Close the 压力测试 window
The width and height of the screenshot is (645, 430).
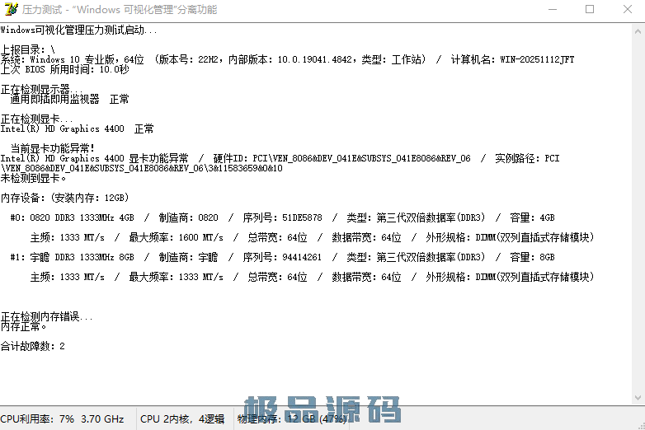[x=626, y=10]
